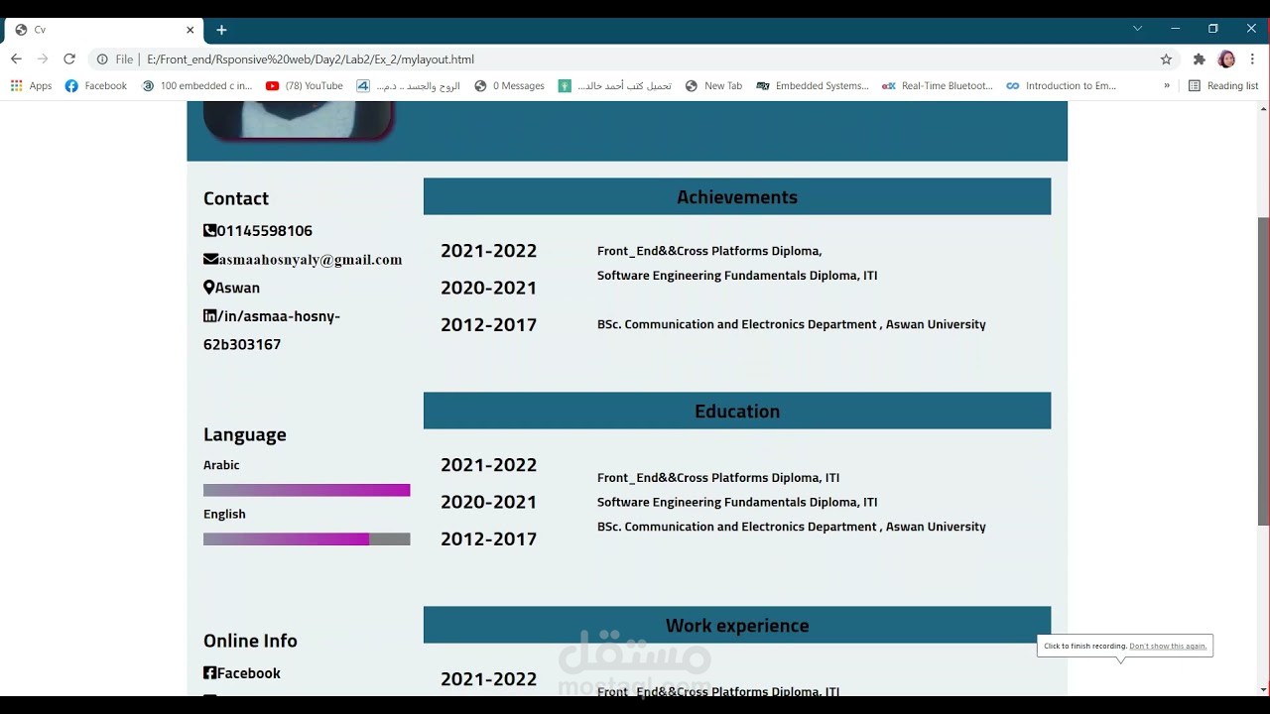1270x714 pixels.
Task: Open the Apps bookmarks shortcut
Action: point(31,86)
